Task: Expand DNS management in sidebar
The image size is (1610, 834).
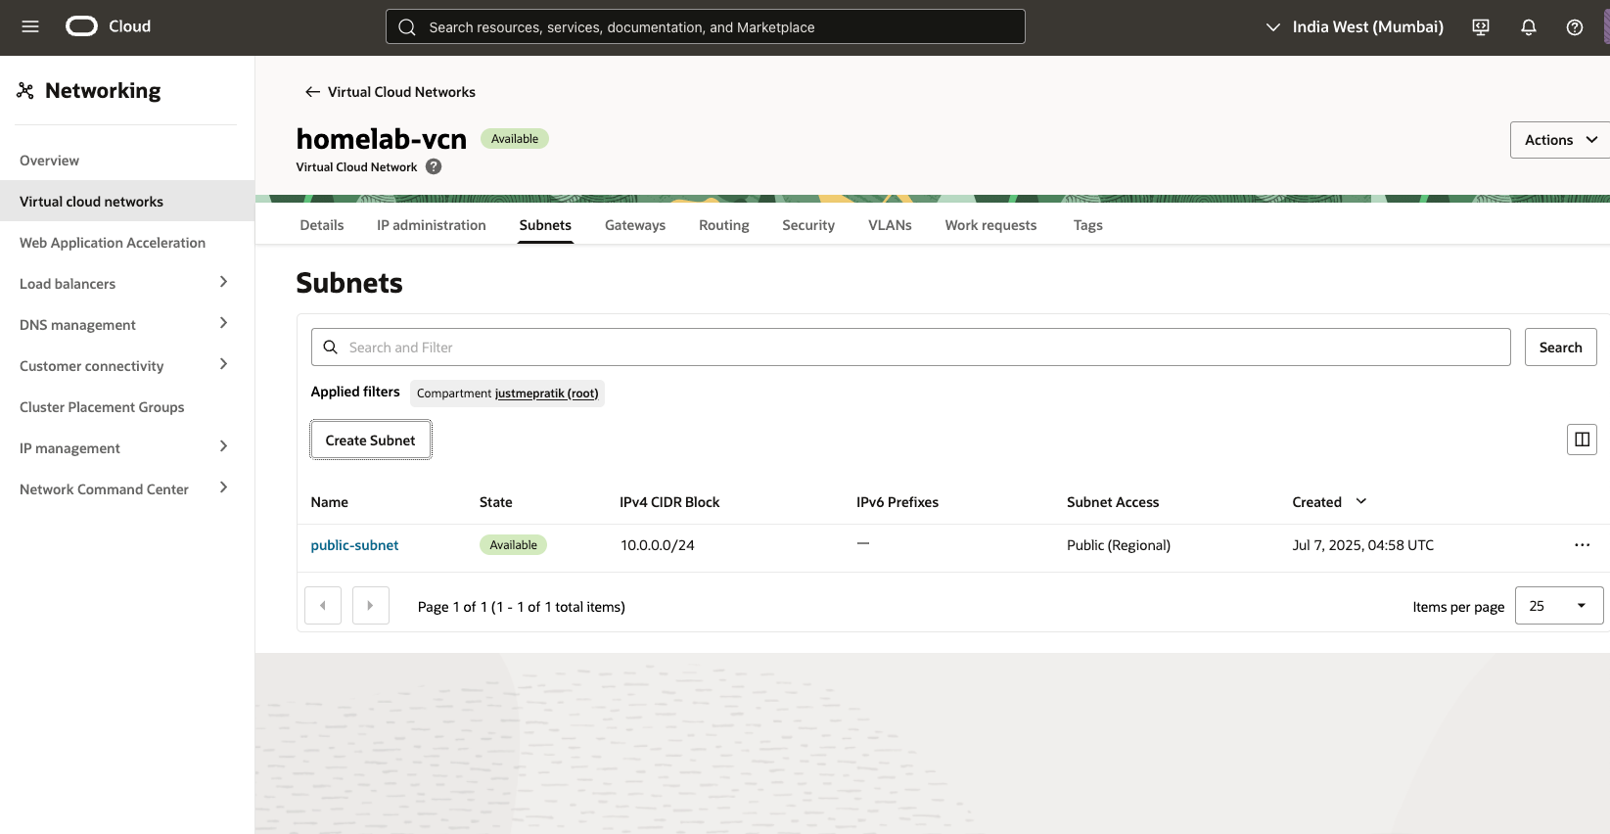Action: click(223, 324)
